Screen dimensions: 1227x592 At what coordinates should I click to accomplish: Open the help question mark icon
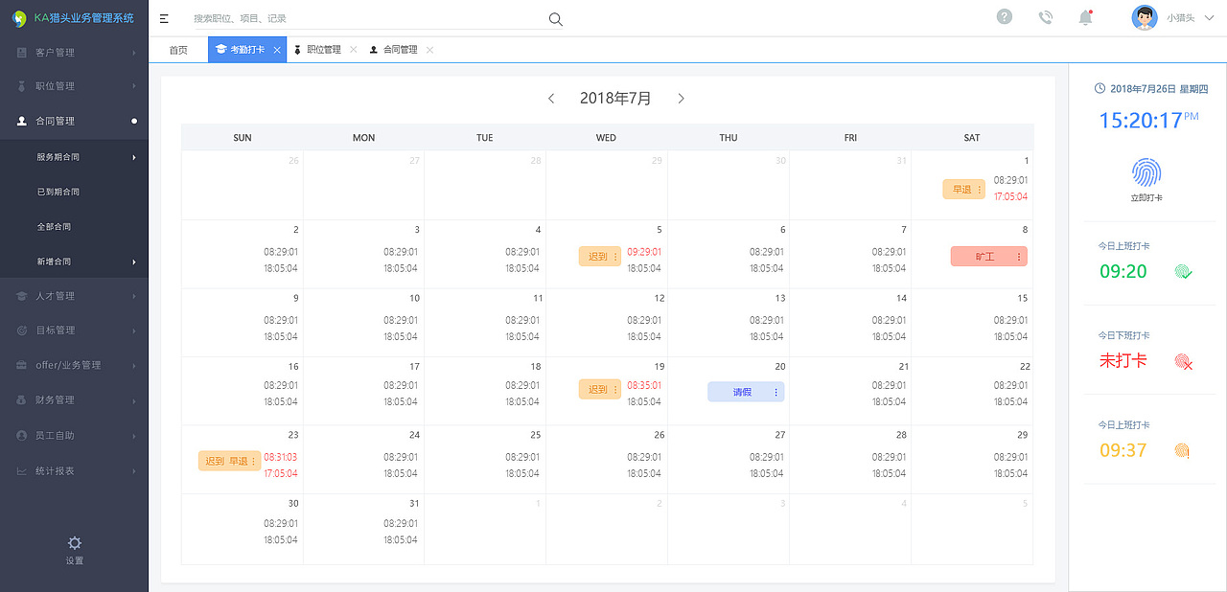pyautogui.click(x=1004, y=17)
